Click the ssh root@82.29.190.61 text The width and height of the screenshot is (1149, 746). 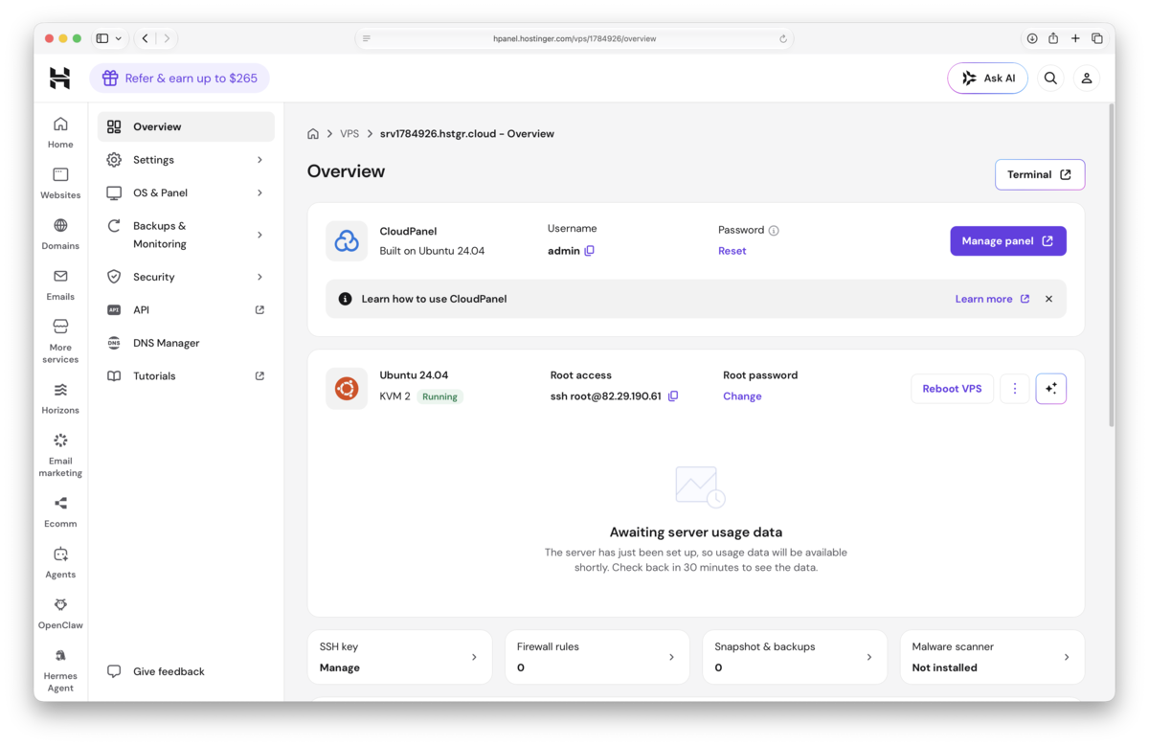click(606, 396)
